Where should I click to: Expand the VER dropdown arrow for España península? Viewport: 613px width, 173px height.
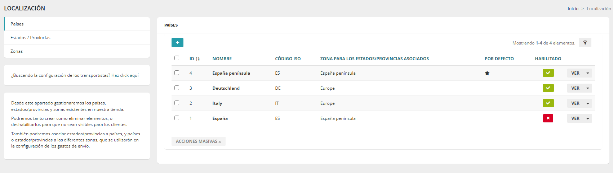click(588, 73)
